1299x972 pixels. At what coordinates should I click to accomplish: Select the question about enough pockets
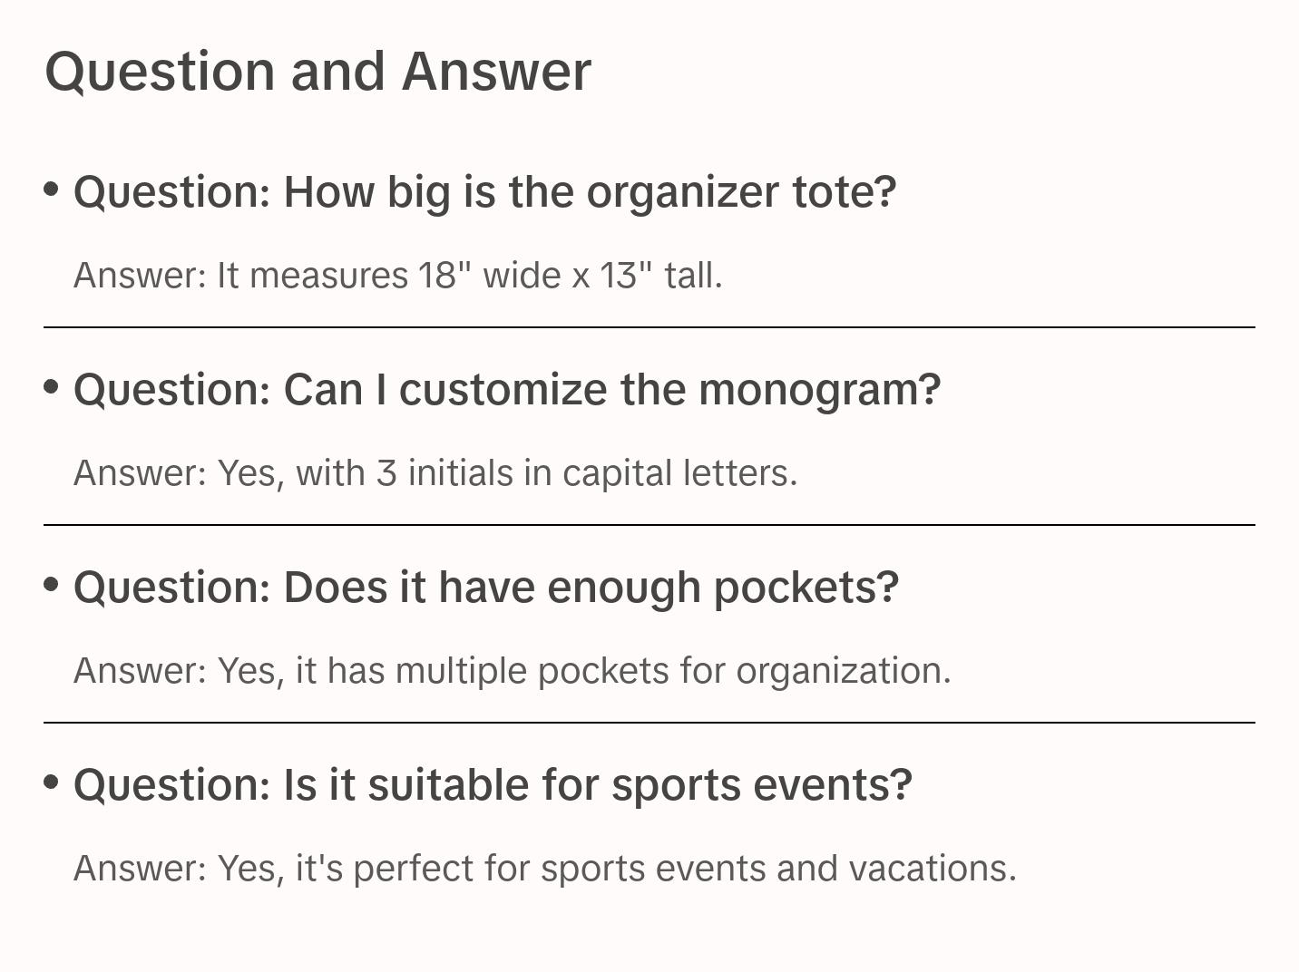pyautogui.click(x=486, y=588)
